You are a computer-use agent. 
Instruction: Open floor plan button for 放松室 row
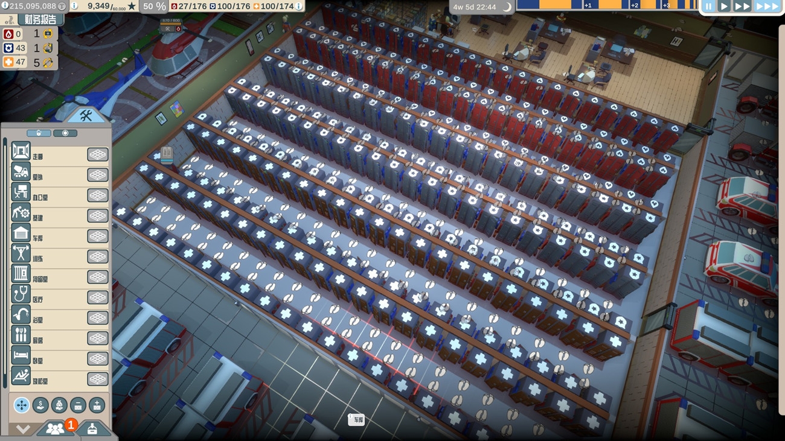[98, 379]
